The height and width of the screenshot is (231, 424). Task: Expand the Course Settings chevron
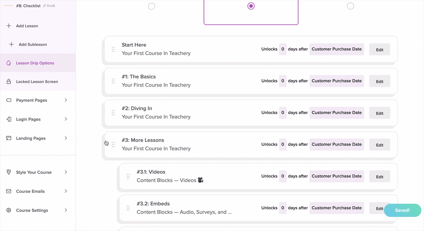pos(66,210)
